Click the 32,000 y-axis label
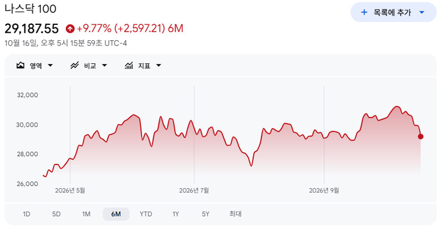The height and width of the screenshot is (229, 445). pyautogui.click(x=27, y=95)
